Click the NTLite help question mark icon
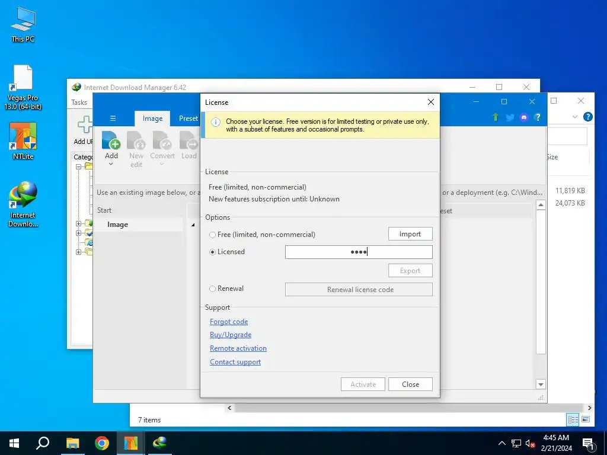Screen dimensions: 607x455 (537, 117)
